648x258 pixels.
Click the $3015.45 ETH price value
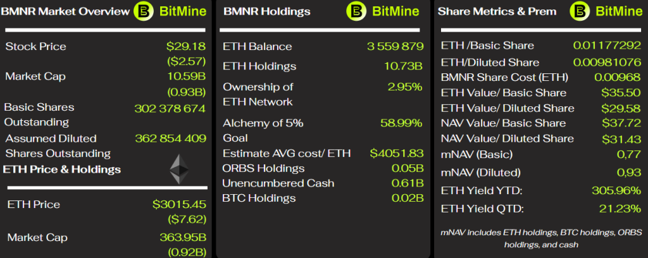point(179,204)
